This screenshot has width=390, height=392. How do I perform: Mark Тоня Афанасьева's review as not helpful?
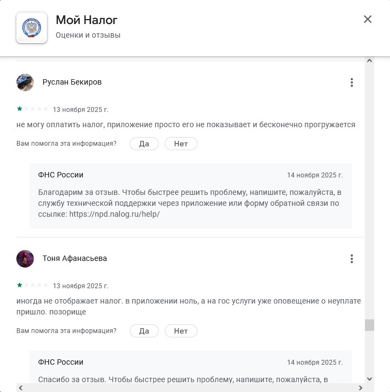[181, 331]
